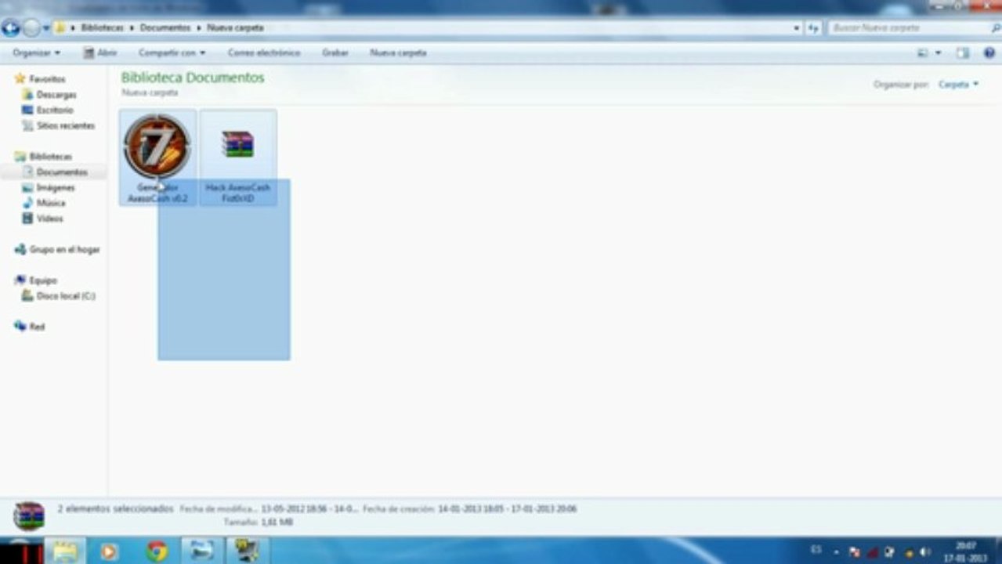
Task: Open Windows Media Player taskbar icon
Action: pos(109,552)
